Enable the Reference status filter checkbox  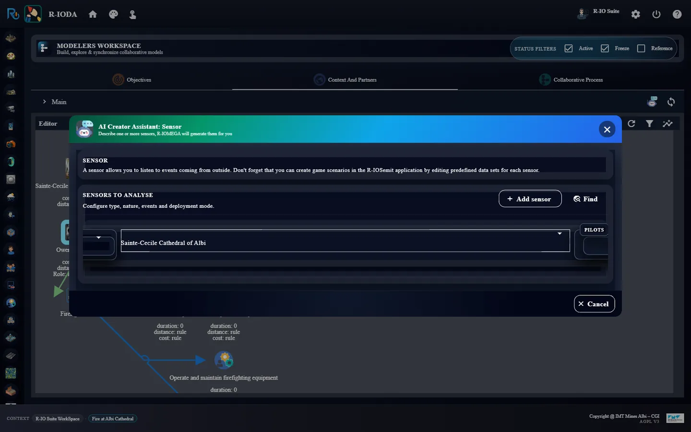click(x=641, y=48)
